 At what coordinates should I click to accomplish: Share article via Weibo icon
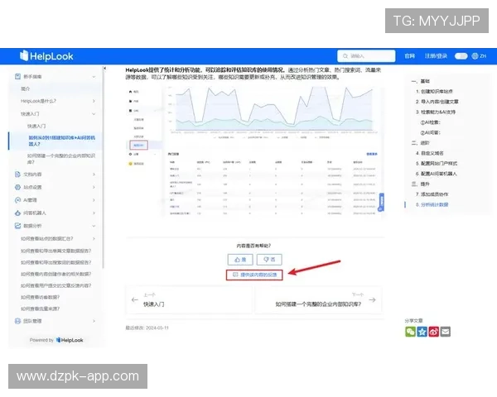click(433, 332)
